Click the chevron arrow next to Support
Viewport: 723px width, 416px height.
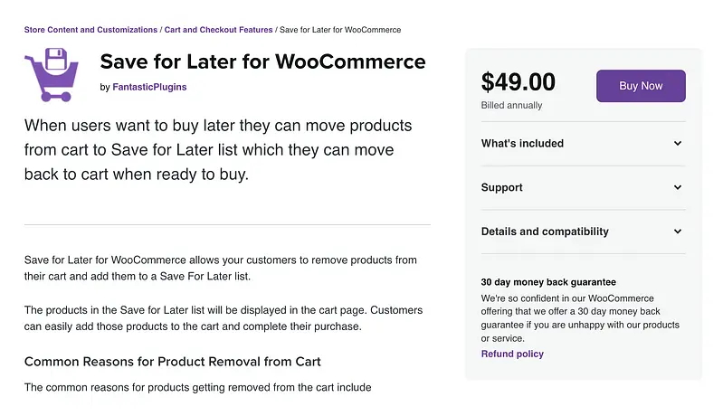678,188
